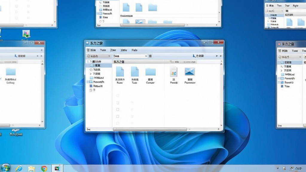Launch Google Chrome from the taskbar
The width and height of the screenshot is (306, 172).
(x=44, y=168)
